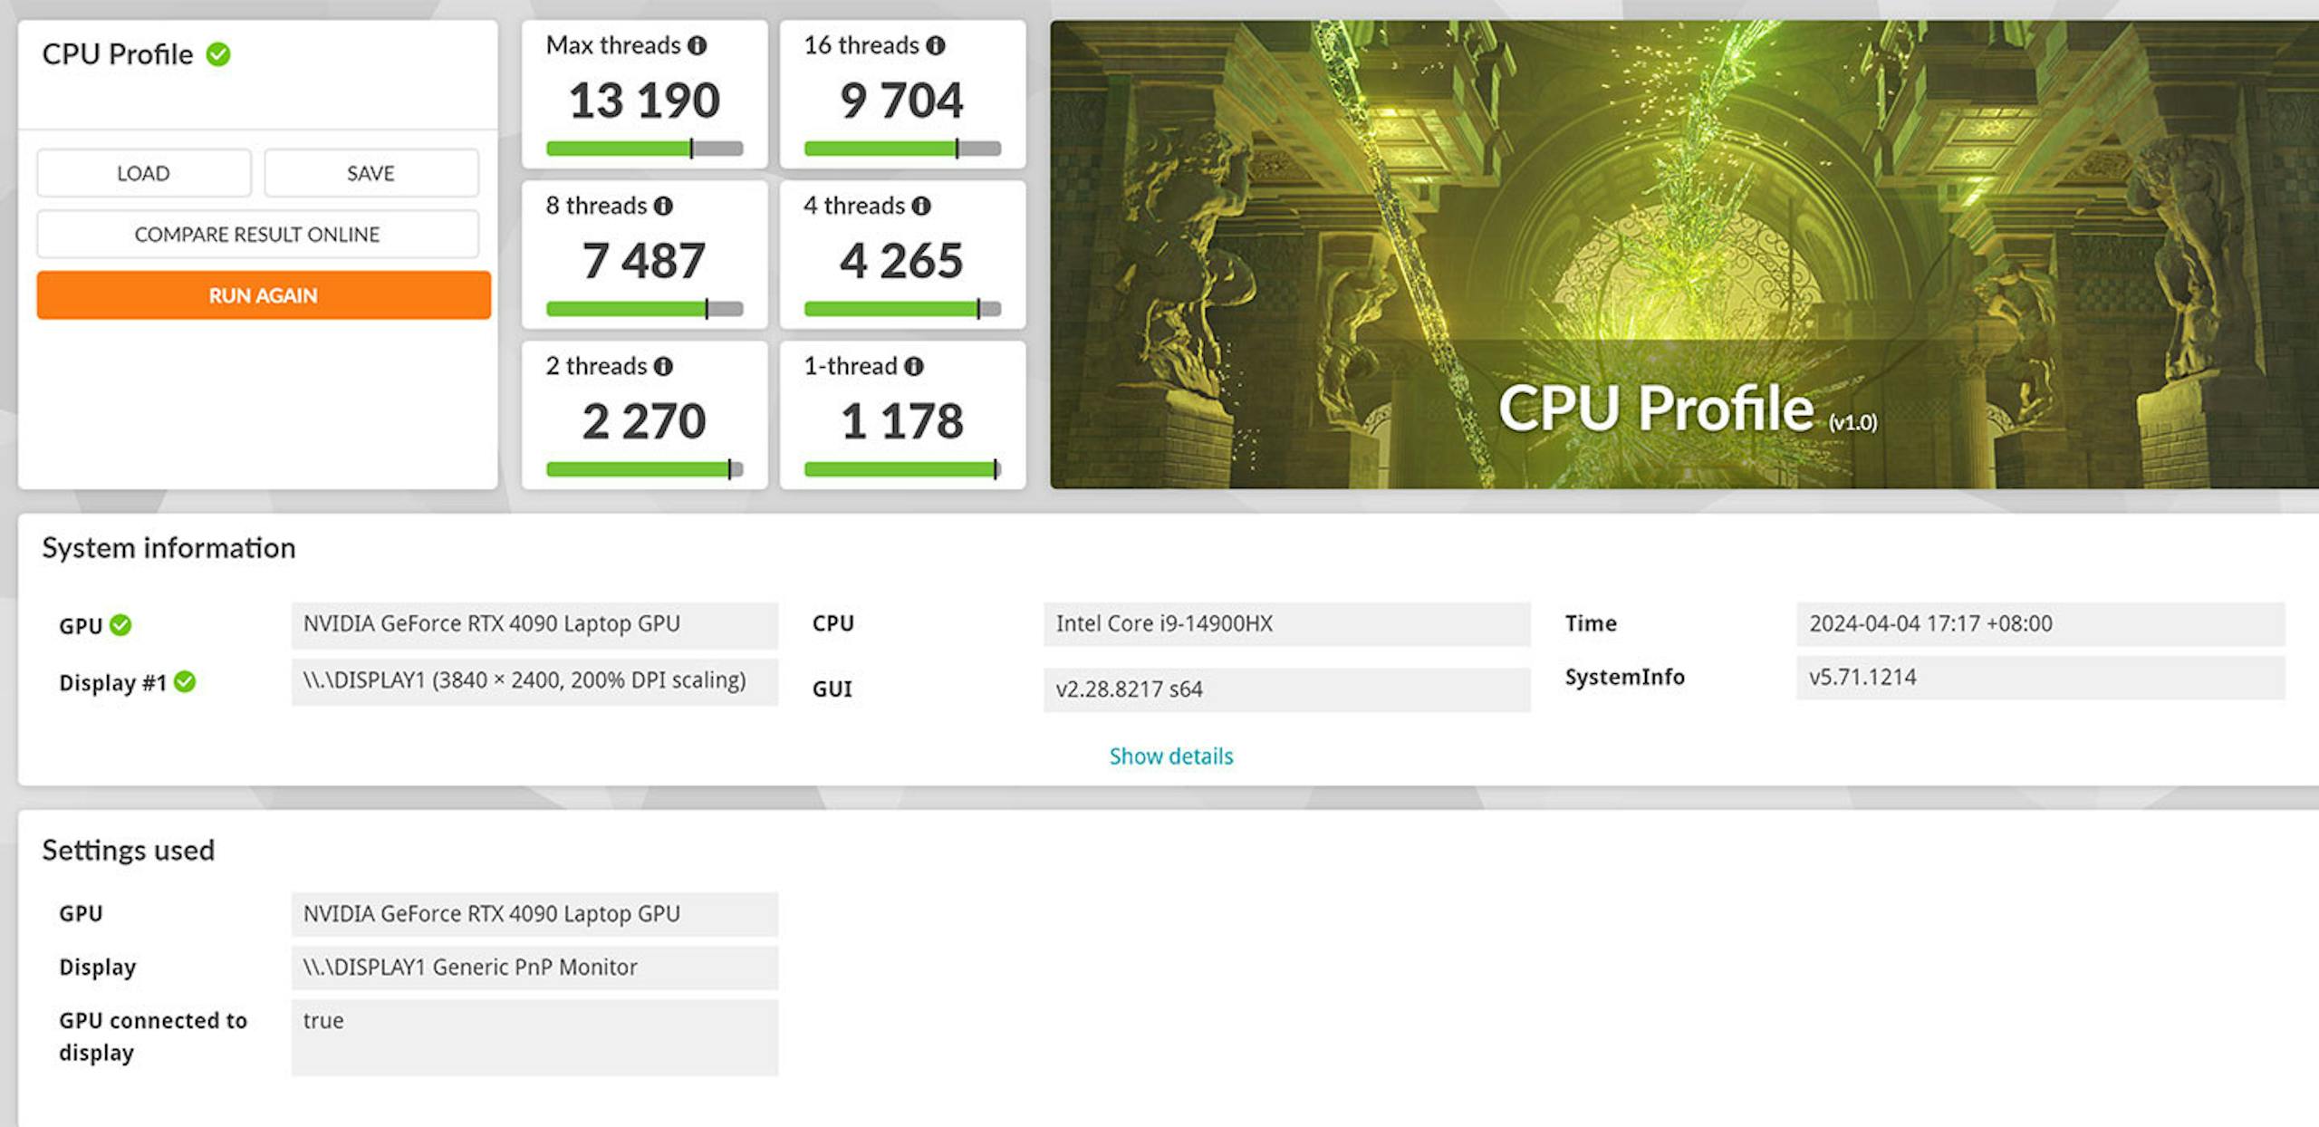Click the Intel Core i9-14900HX value
This screenshot has width=2319, height=1127.
point(1287,624)
